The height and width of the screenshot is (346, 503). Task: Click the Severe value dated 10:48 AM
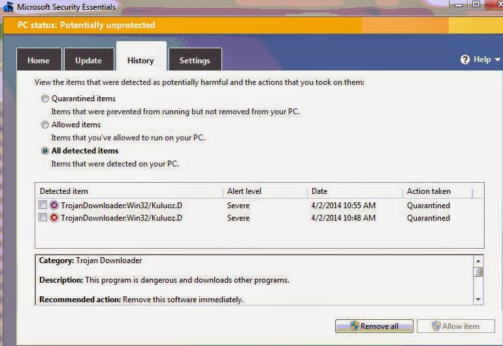point(238,218)
